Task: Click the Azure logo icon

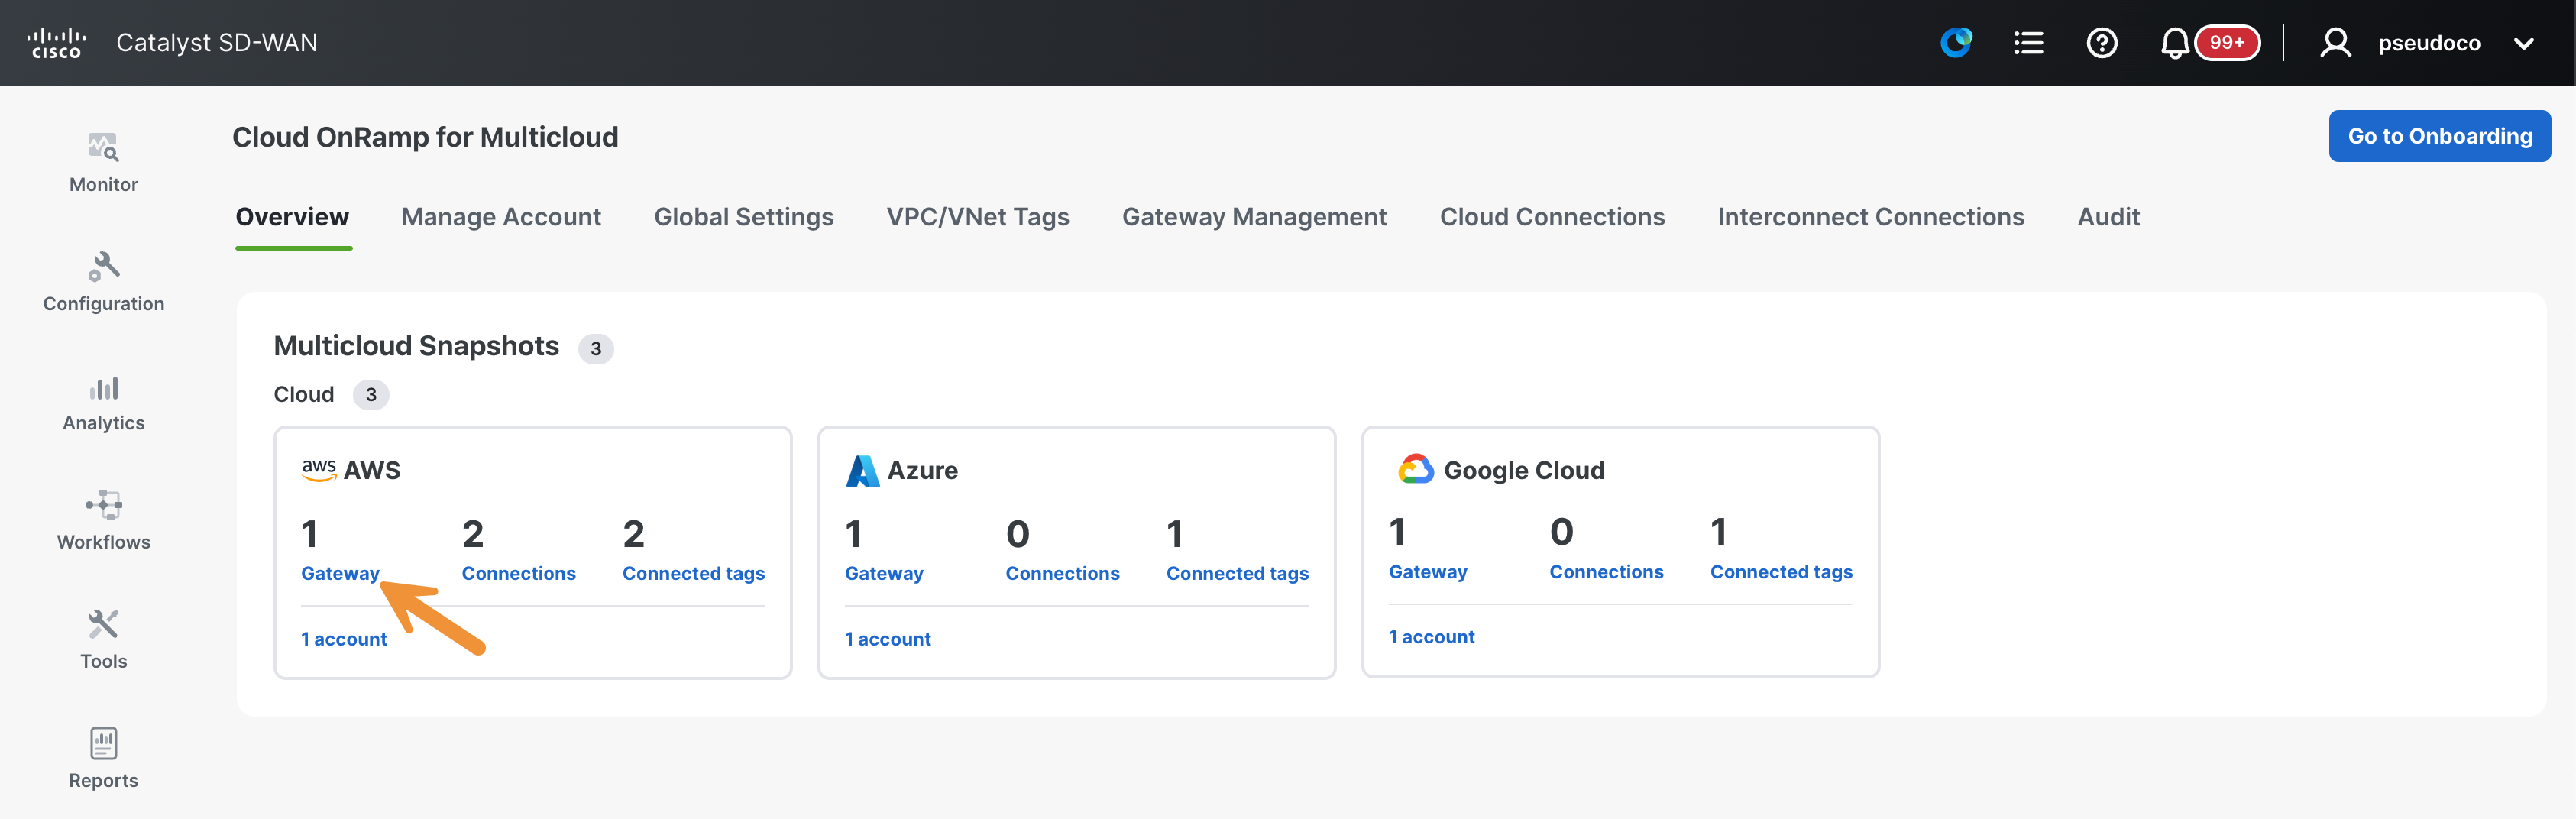Action: tap(862, 470)
